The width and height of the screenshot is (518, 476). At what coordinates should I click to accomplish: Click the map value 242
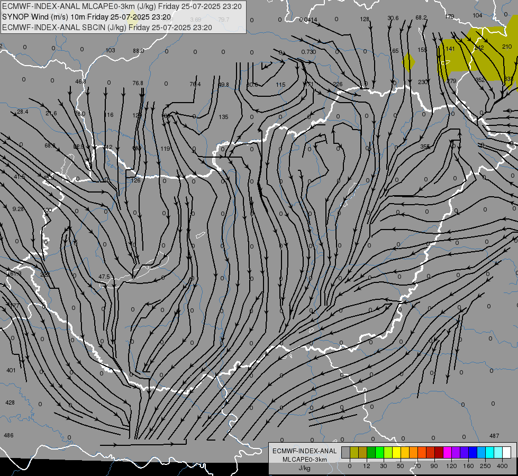[x=479, y=48]
